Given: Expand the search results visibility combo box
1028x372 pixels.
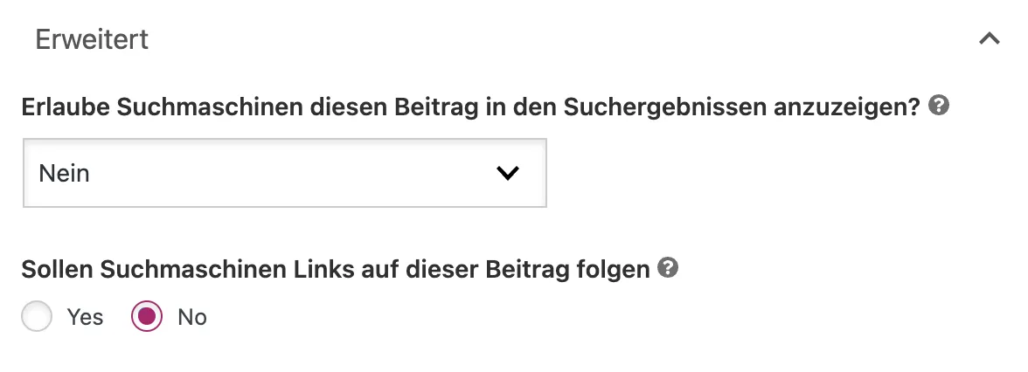Looking at the screenshot, I should (x=285, y=173).
